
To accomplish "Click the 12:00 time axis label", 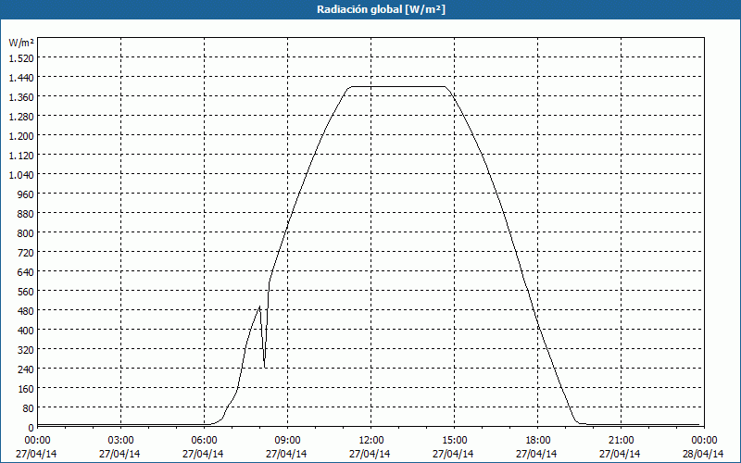I will point(371,441).
